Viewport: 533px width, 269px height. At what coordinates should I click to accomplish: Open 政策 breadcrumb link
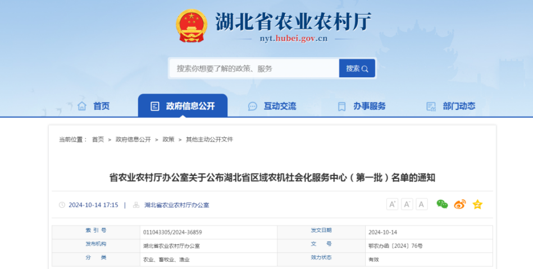tap(168, 140)
